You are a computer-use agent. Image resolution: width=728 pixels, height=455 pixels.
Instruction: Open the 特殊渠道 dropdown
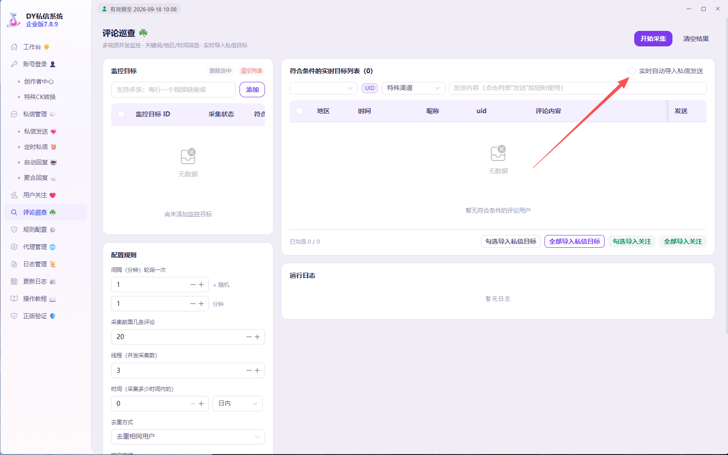tap(413, 88)
